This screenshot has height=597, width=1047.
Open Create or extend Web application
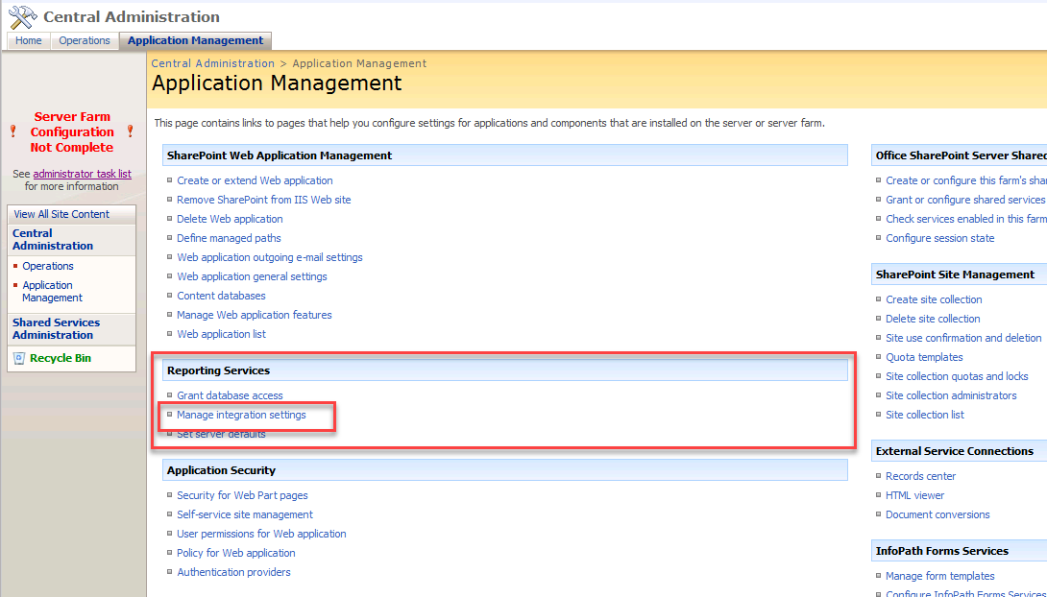pos(255,180)
